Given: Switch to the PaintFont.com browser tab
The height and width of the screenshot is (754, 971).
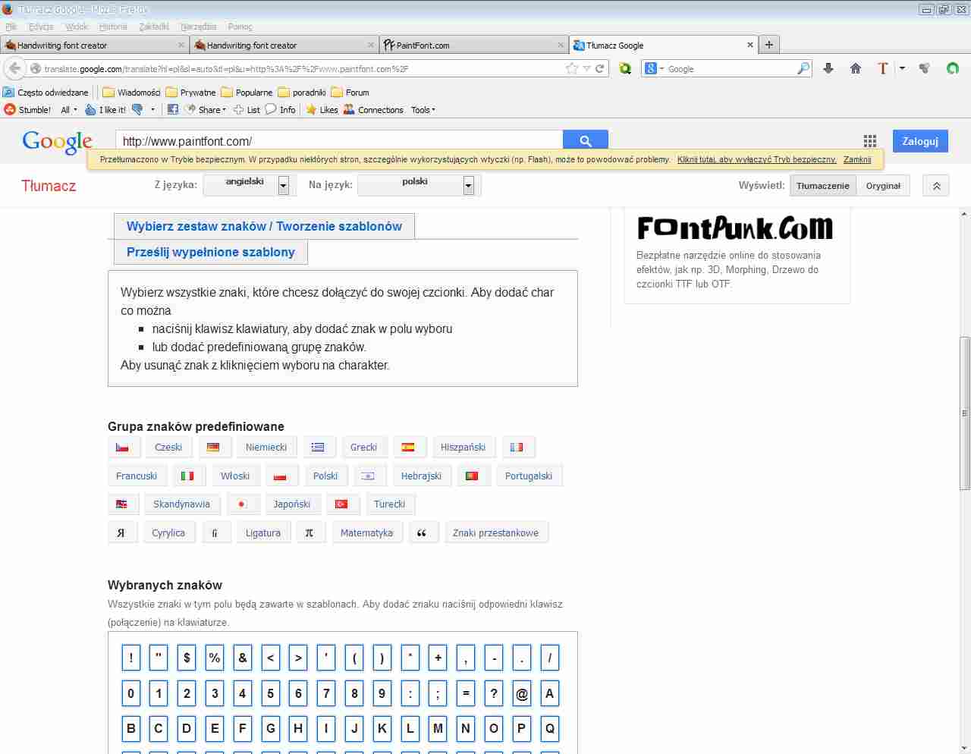Looking at the screenshot, I should 473,46.
